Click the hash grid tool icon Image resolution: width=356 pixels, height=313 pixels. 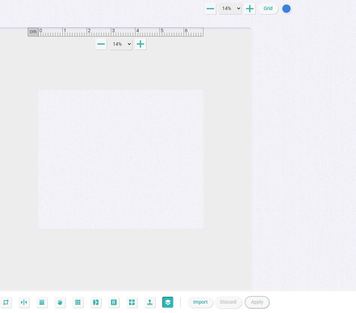(x=78, y=302)
